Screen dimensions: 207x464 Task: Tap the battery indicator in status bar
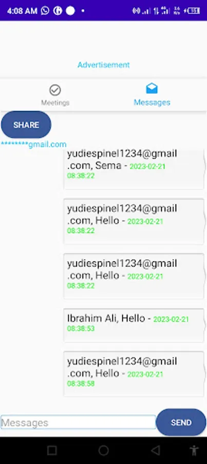(x=192, y=11)
